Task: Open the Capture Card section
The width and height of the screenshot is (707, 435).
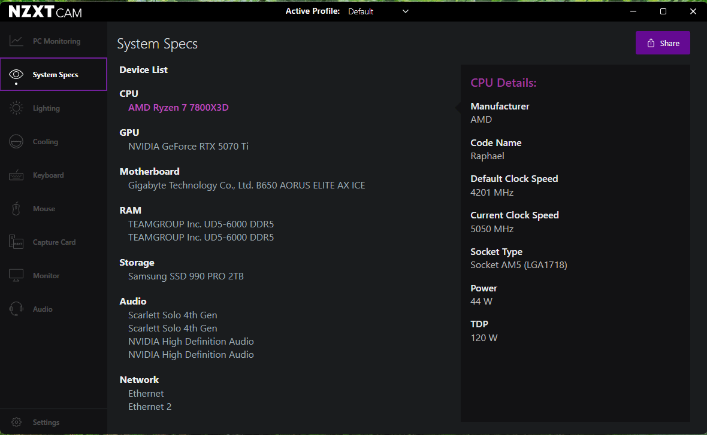Action: pyautogui.click(x=54, y=242)
